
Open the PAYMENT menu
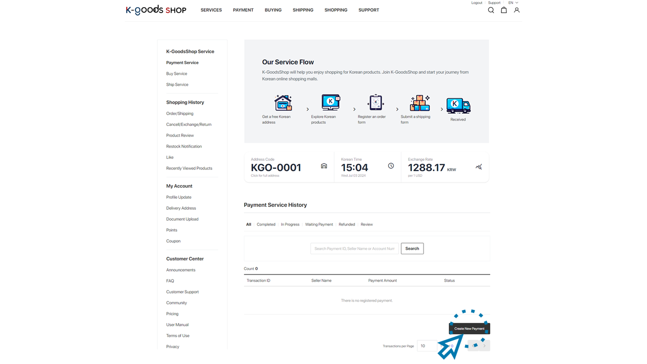pyautogui.click(x=243, y=10)
